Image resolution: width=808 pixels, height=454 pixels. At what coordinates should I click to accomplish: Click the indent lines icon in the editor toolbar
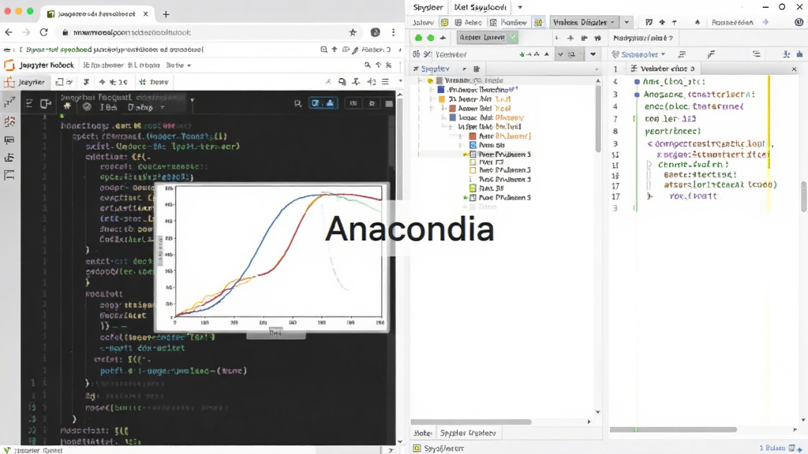click(x=756, y=54)
